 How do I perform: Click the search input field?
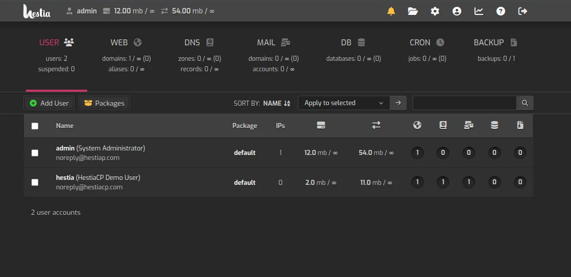[464, 103]
